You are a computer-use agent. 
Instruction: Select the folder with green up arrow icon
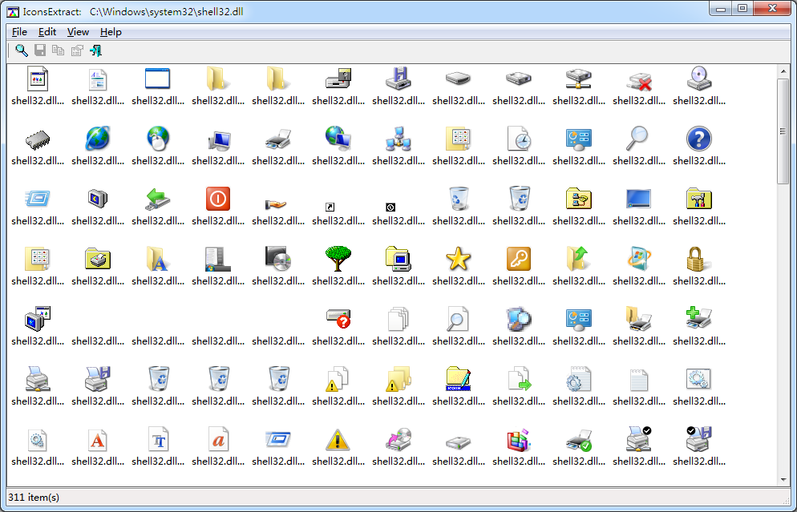coord(578,259)
